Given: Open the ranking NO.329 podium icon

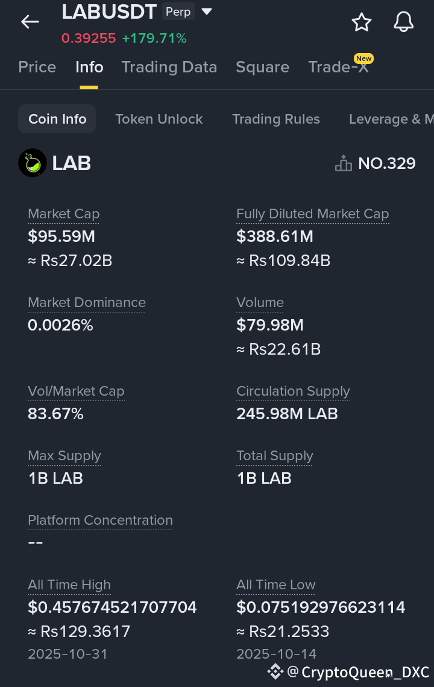Looking at the screenshot, I should (x=344, y=163).
